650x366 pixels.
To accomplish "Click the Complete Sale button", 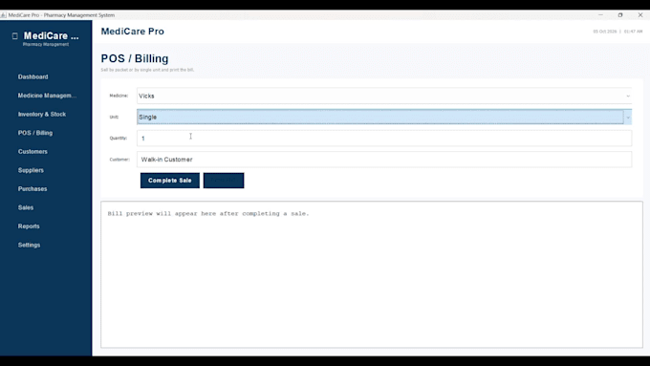I will click(x=170, y=181).
